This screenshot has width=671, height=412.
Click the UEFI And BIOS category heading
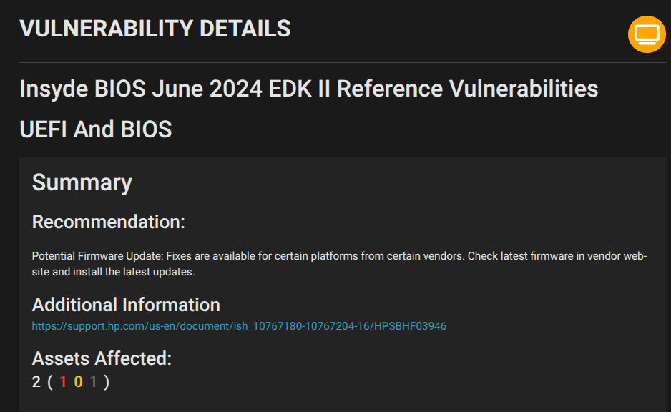coord(95,129)
